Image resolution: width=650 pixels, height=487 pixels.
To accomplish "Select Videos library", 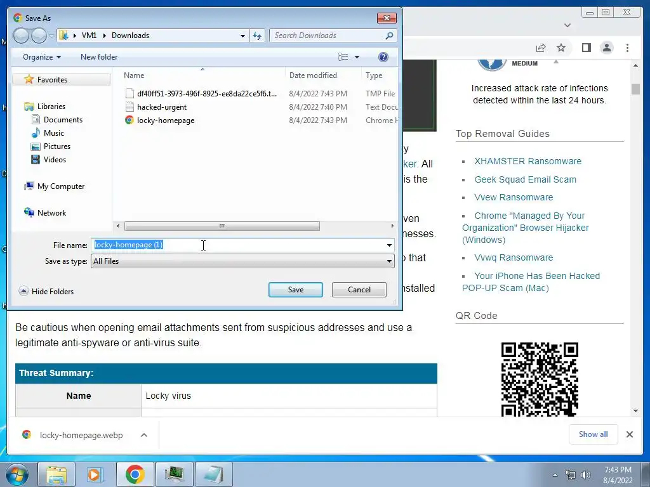I will point(55,159).
